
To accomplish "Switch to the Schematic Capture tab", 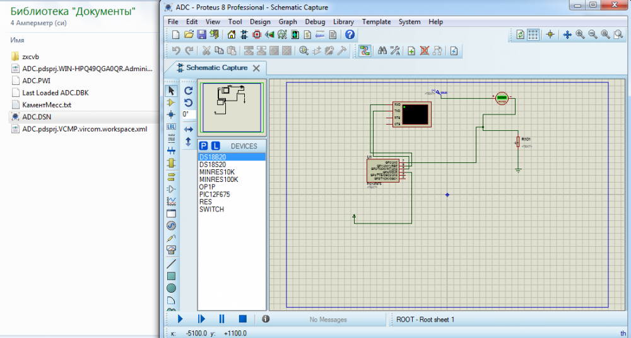I will [216, 68].
